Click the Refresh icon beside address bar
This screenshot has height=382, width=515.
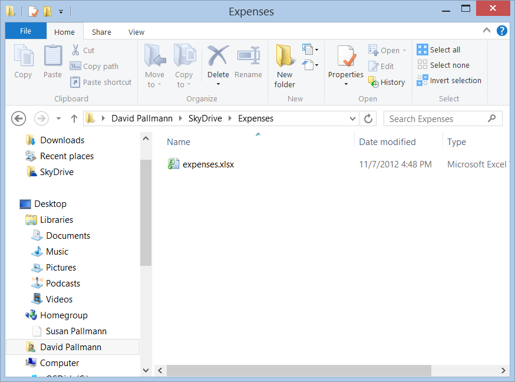pos(368,118)
